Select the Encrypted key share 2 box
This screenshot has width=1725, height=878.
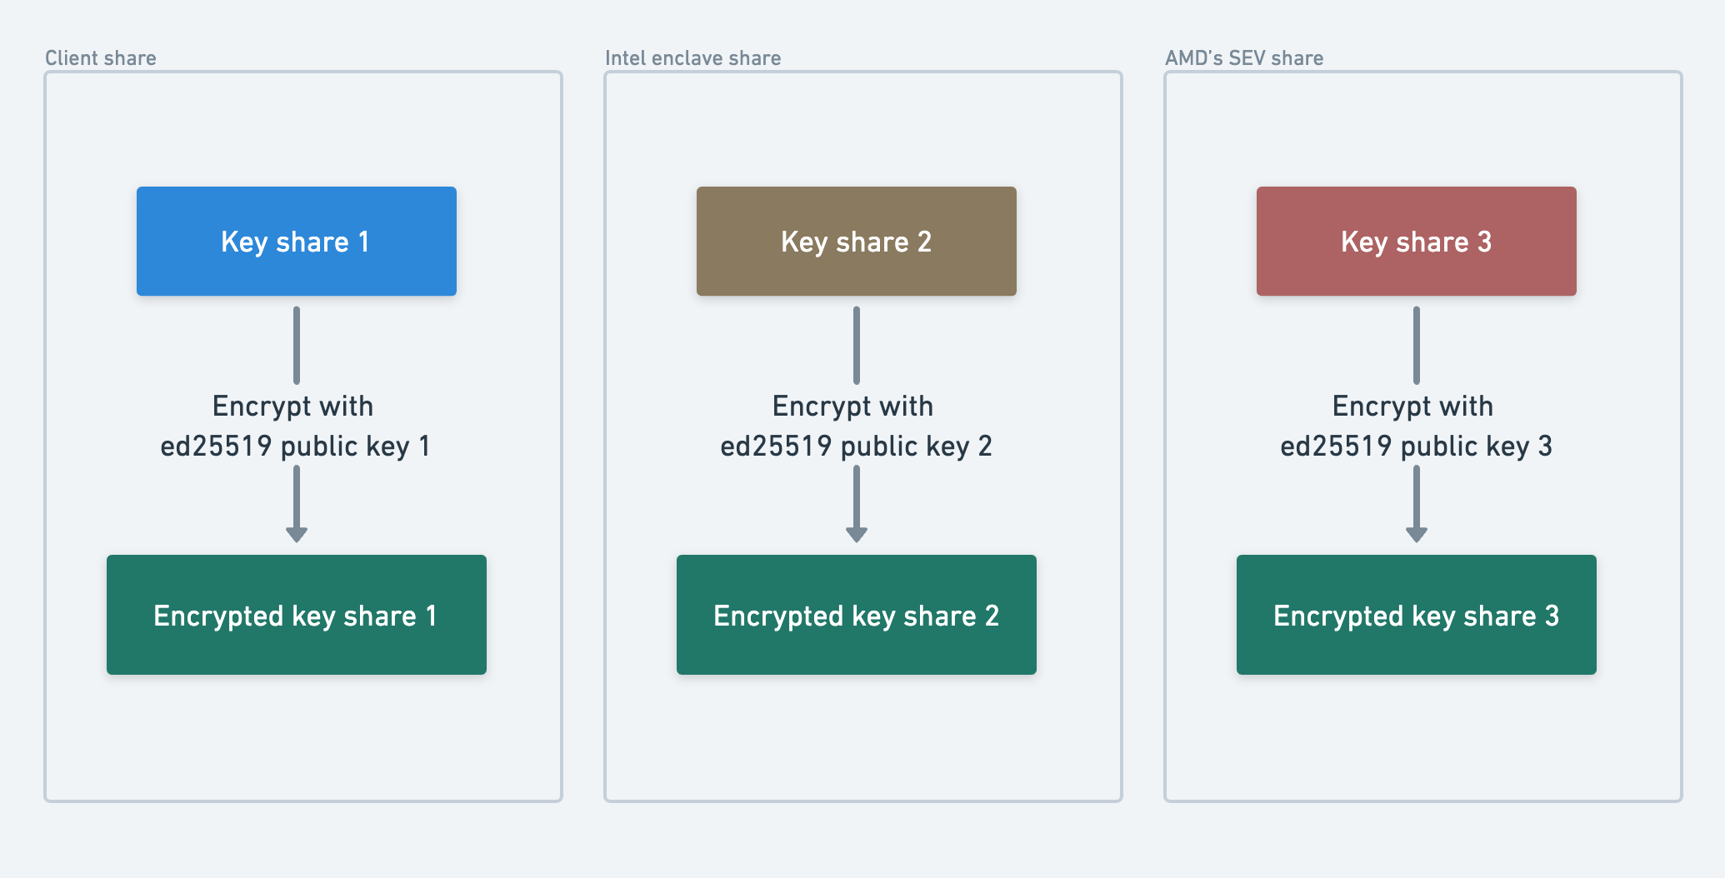point(856,615)
